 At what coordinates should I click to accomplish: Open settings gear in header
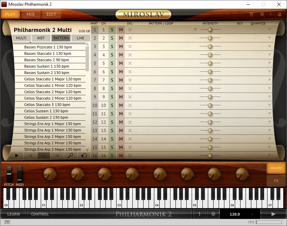tap(262, 14)
